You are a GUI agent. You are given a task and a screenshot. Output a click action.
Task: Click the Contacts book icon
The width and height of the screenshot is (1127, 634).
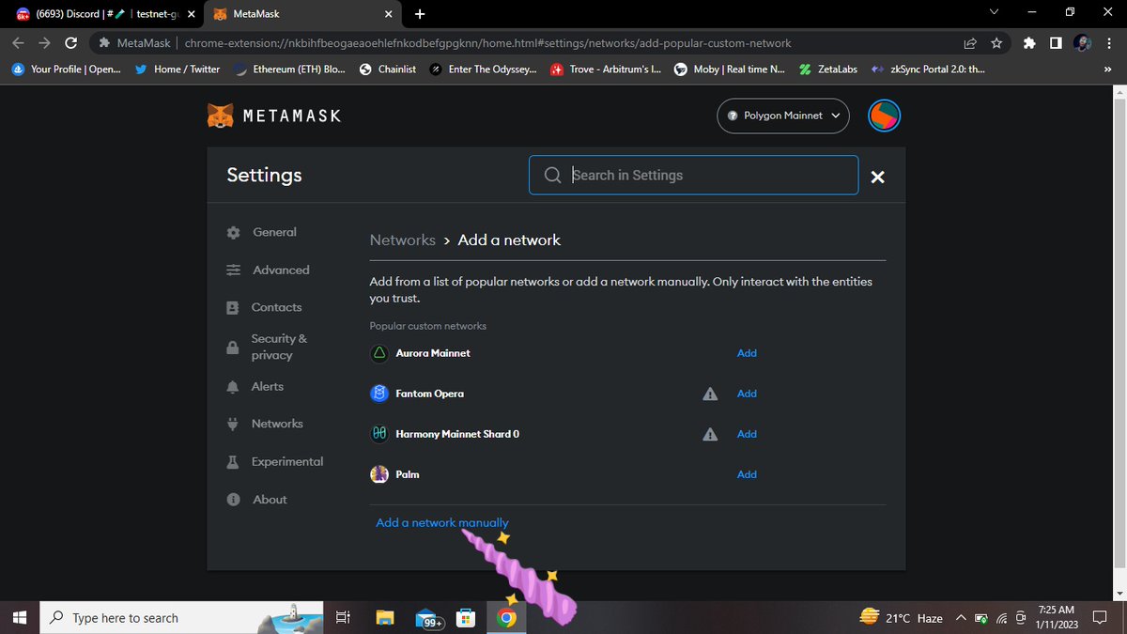tap(233, 308)
